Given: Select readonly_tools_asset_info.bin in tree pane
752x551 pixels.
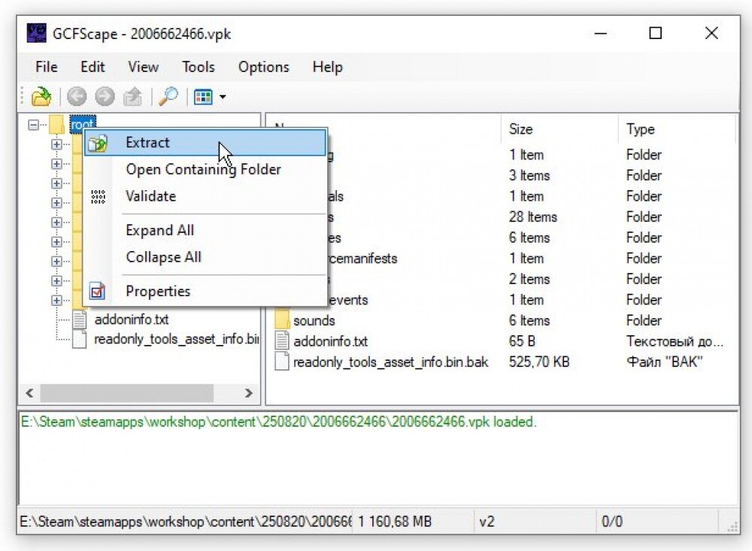Looking at the screenshot, I should [x=177, y=339].
